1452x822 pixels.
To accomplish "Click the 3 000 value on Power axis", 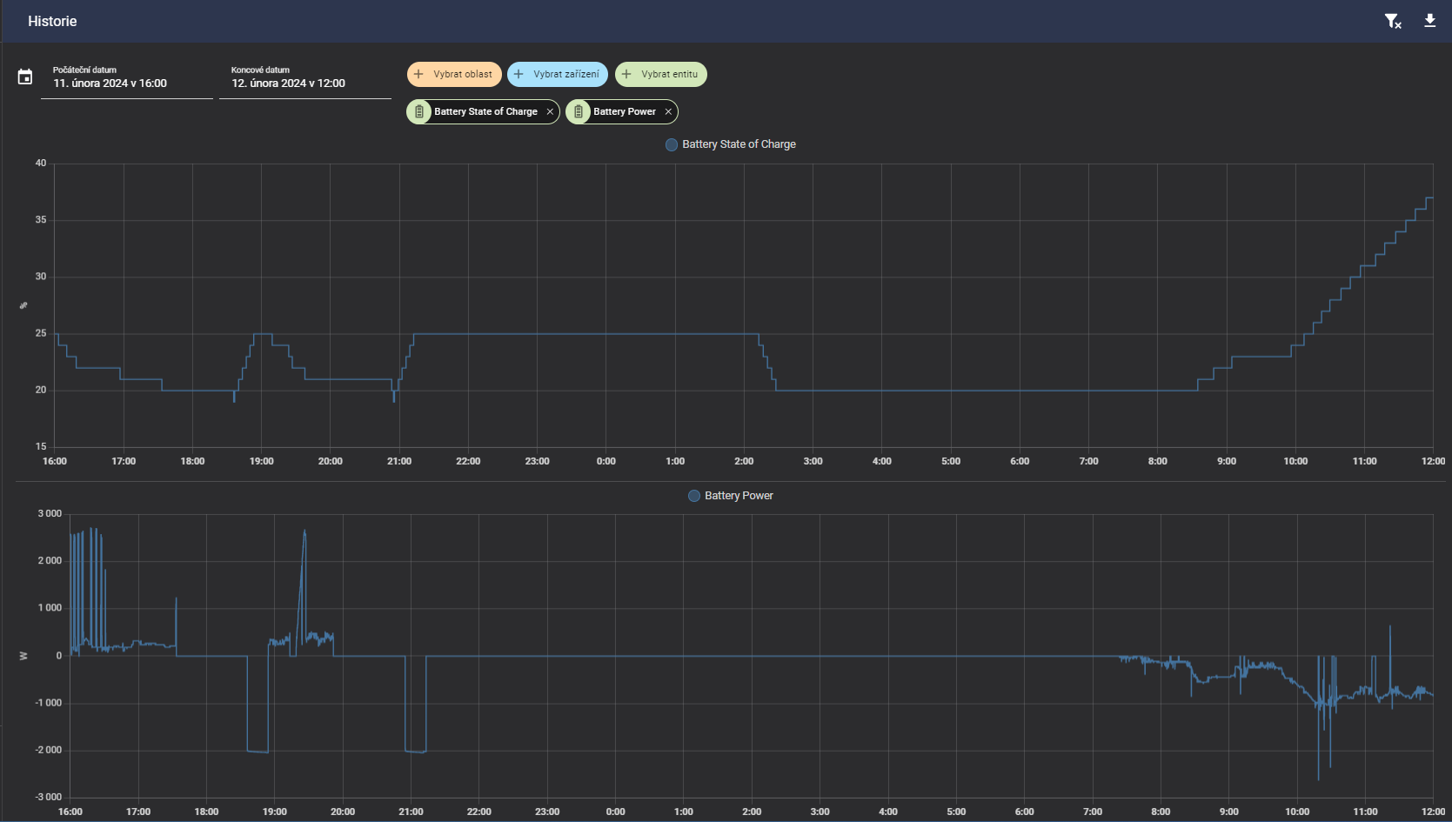I will (x=50, y=513).
